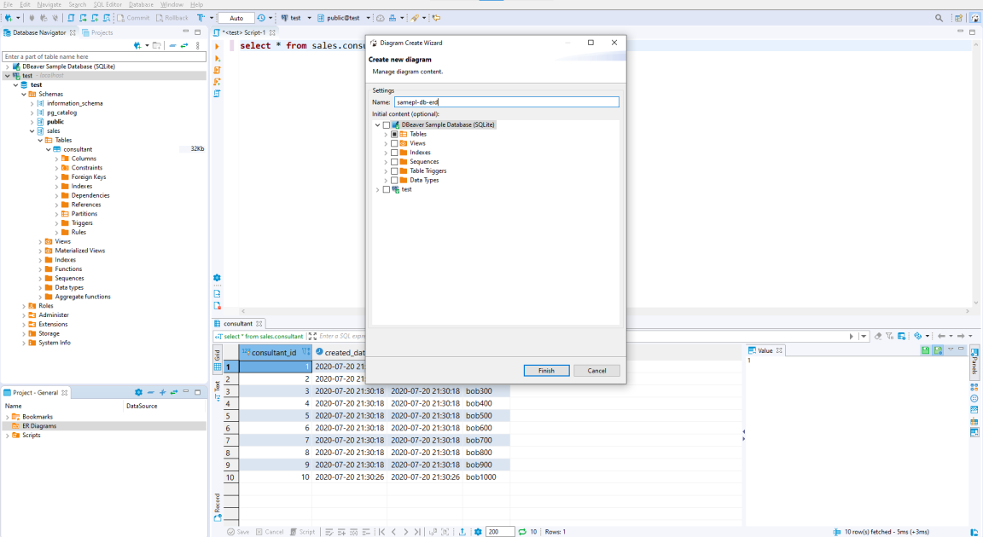Screen dimensions: 983x537
Task: Click execute statement in new tab icon
Action: click(x=217, y=58)
